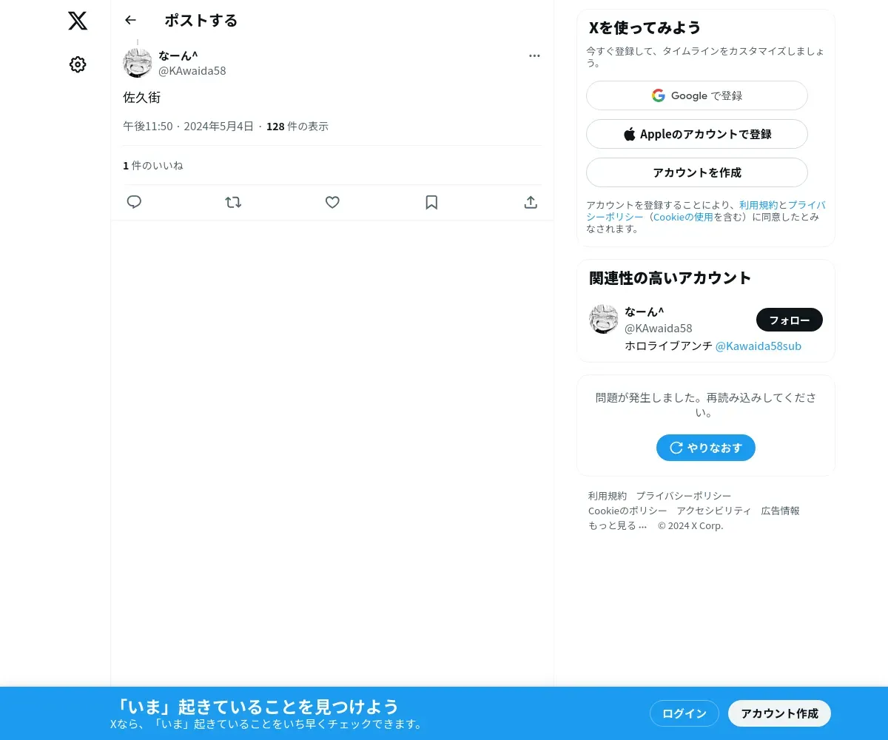888x740 pixels.
Task: Reply to the post using speech bubble
Action: click(x=134, y=202)
